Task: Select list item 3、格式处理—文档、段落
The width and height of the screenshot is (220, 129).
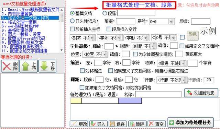Action: pyautogui.click(x=30, y=18)
